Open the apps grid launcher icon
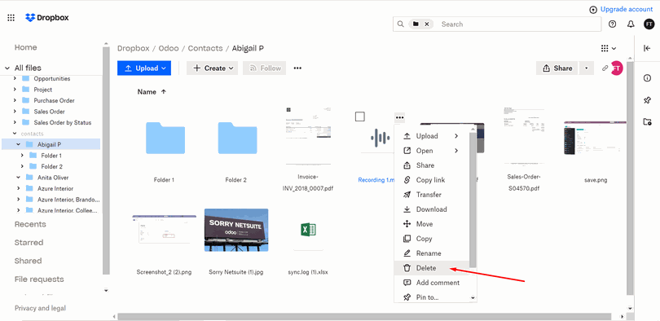Screen dimensions: 660x321 tap(11, 18)
